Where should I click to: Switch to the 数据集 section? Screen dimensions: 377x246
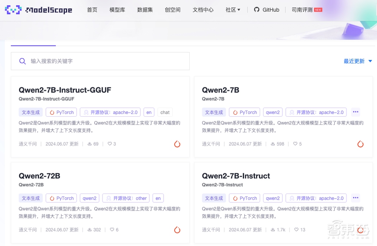click(x=145, y=10)
